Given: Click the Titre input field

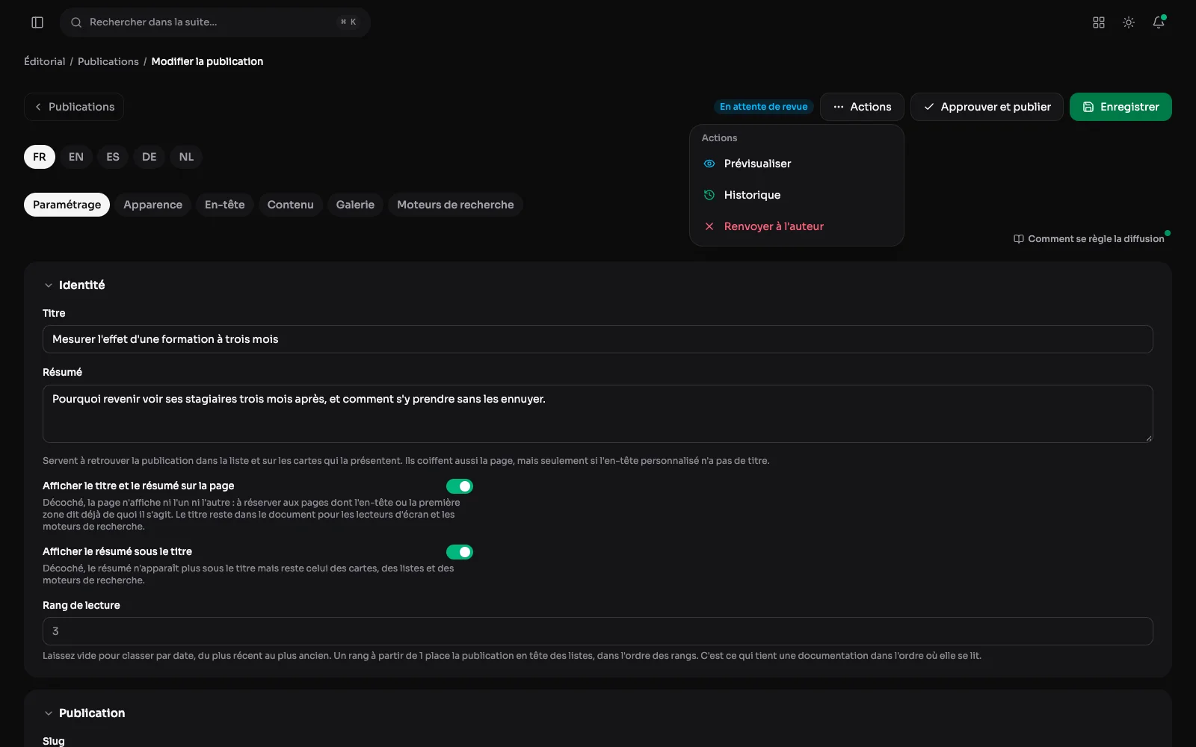Looking at the screenshot, I should click(x=598, y=339).
